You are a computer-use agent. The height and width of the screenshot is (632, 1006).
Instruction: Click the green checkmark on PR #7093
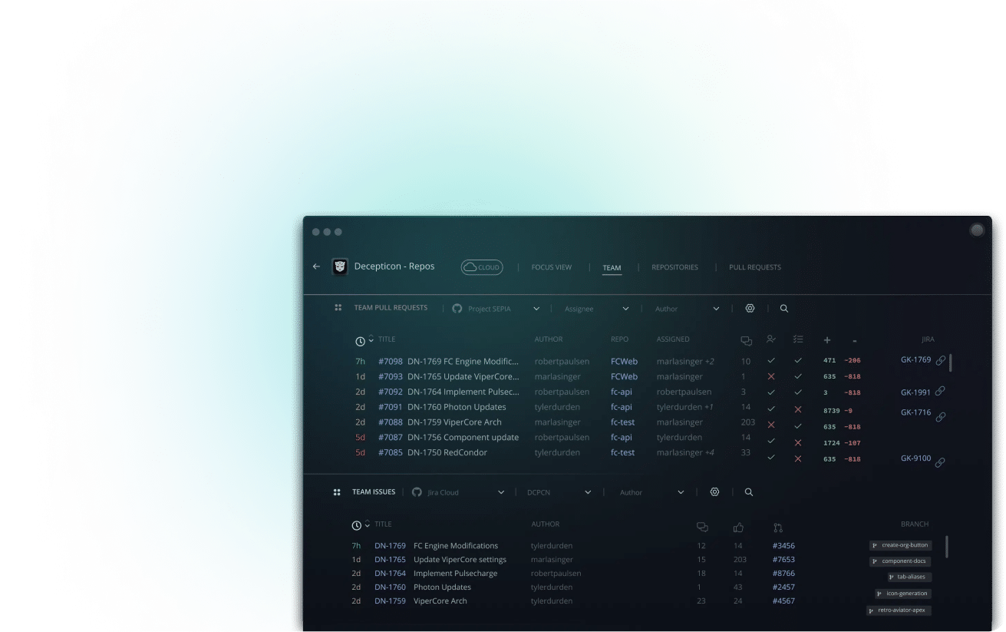797,376
